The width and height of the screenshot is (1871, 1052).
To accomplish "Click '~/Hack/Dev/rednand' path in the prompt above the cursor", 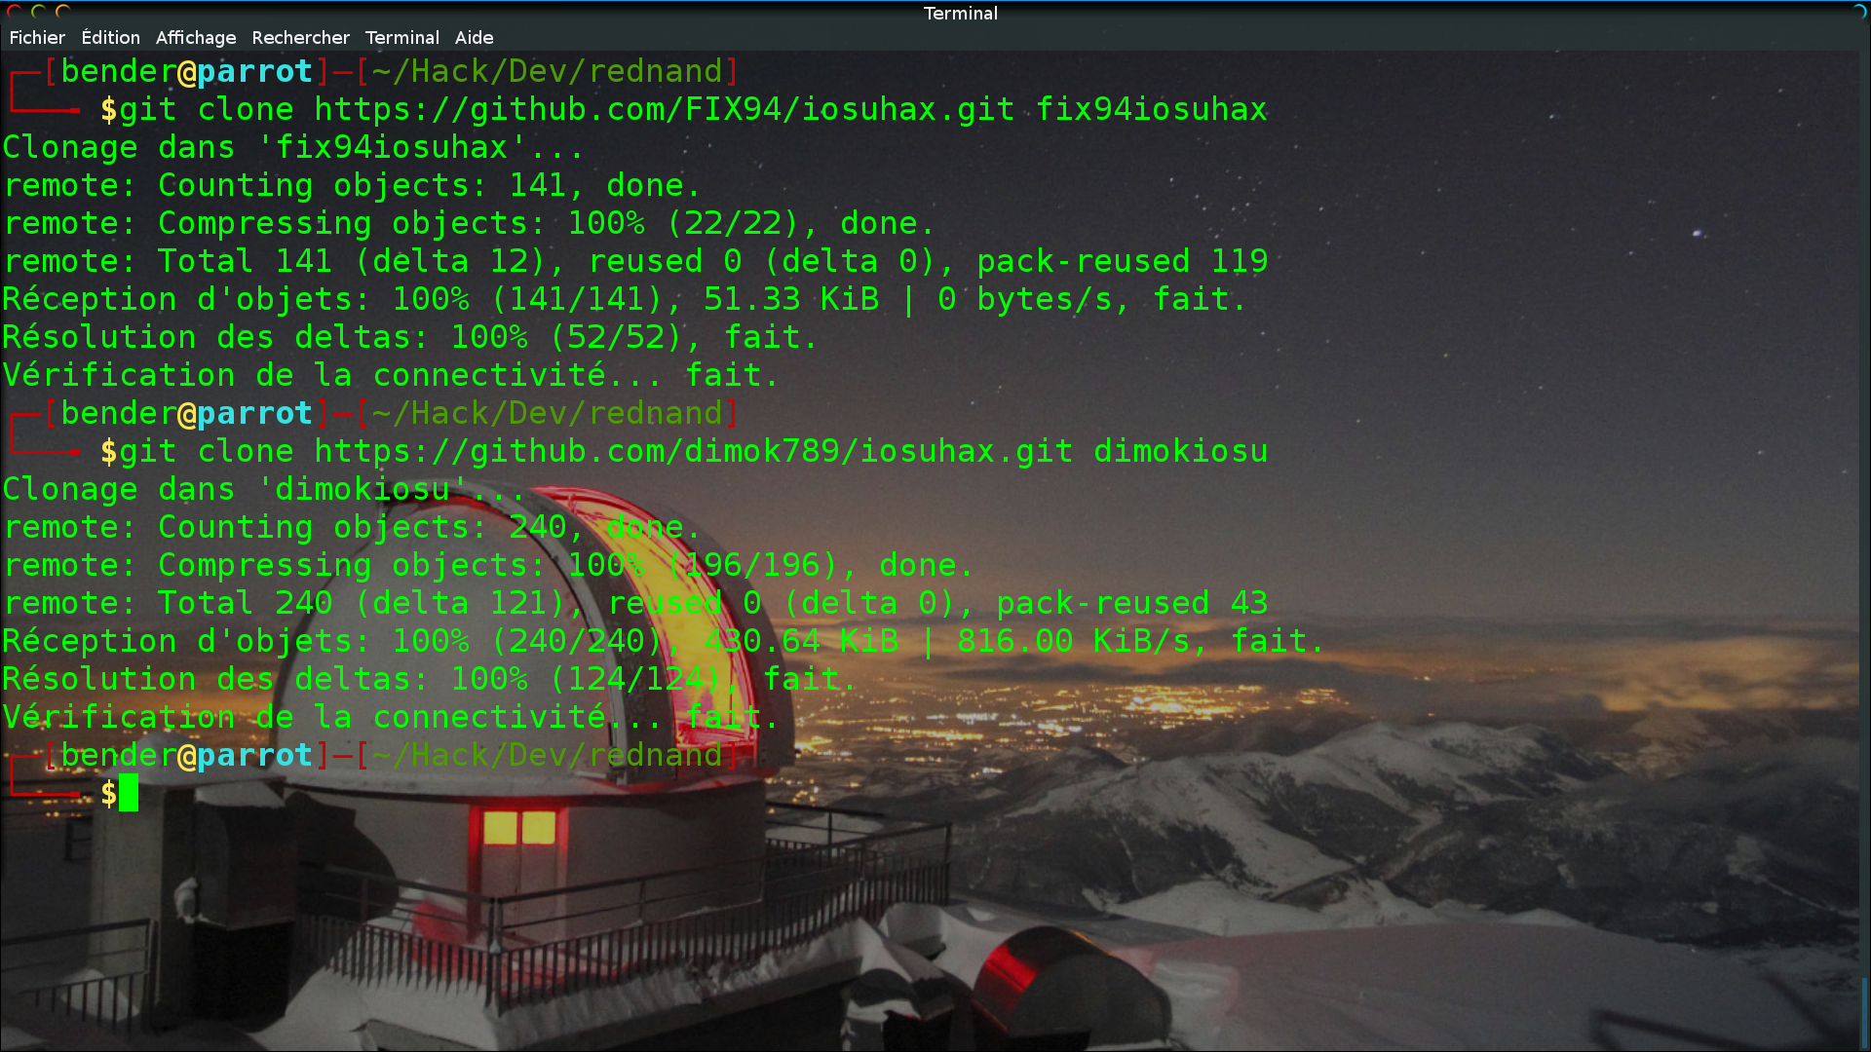I will pyautogui.click(x=547, y=755).
